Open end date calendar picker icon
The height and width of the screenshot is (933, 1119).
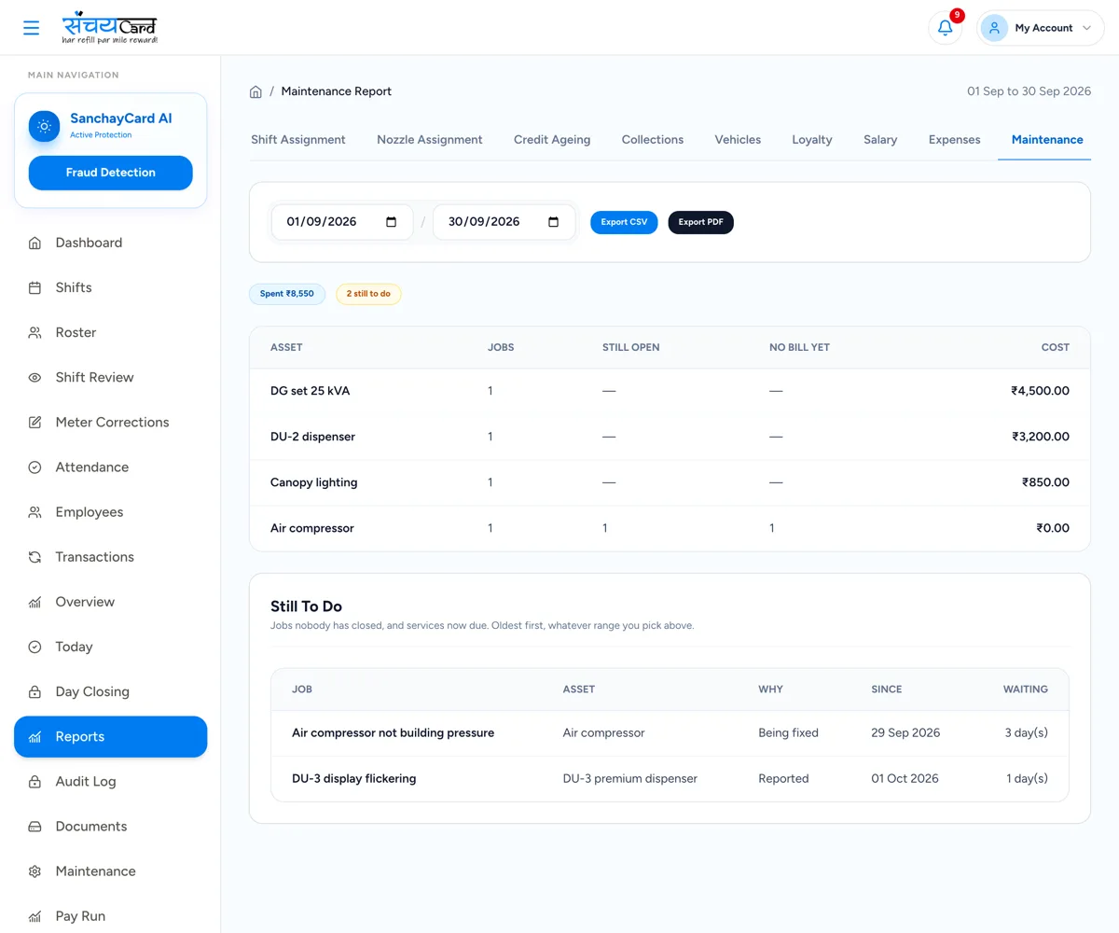pyautogui.click(x=554, y=222)
